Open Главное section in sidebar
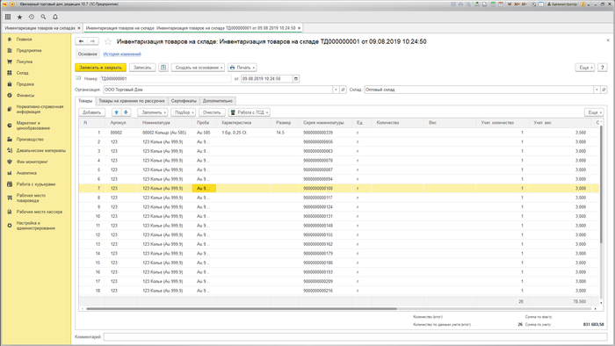The height and width of the screenshot is (346, 615). tap(25, 40)
